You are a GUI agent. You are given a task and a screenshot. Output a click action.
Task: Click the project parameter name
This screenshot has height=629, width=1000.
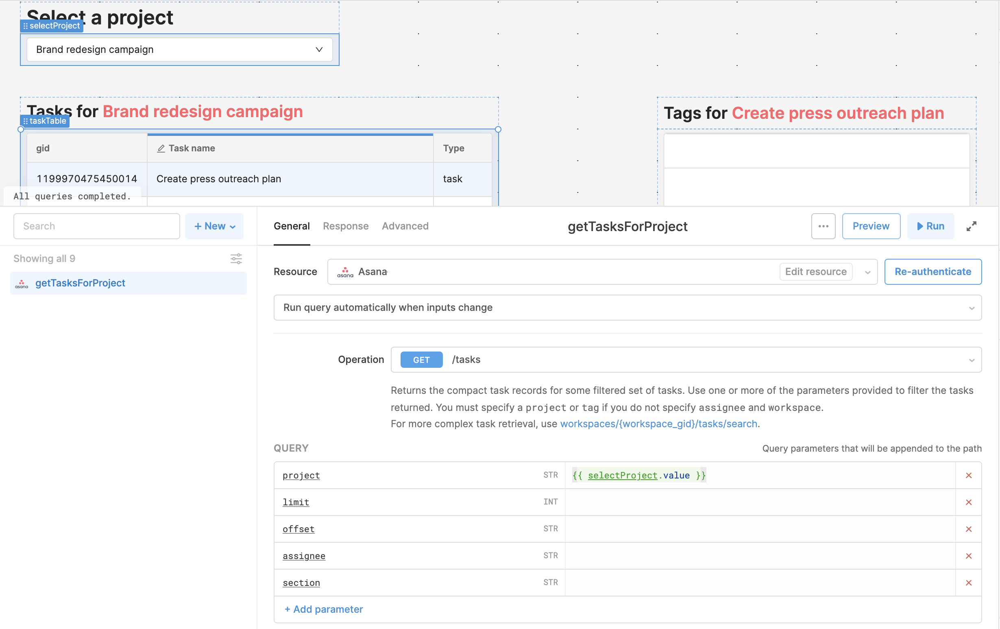tap(301, 475)
